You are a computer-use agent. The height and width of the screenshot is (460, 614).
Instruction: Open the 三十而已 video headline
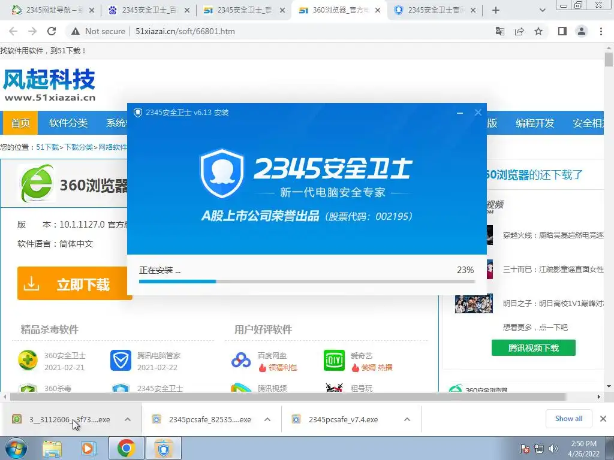553,269
